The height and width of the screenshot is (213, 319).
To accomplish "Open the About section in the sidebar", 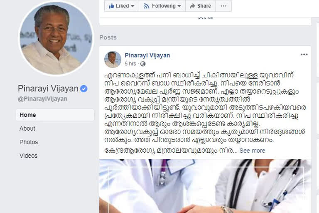I will tap(27, 129).
